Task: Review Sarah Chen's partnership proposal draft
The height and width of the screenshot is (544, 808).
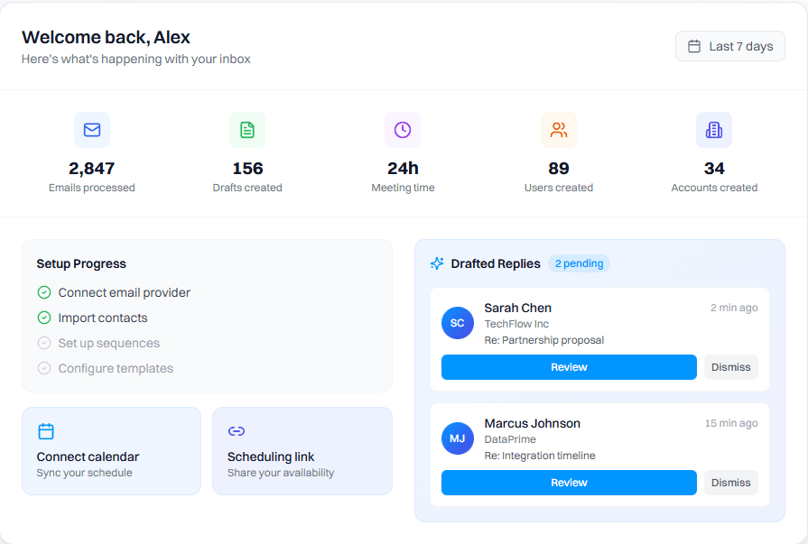Action: pos(569,367)
